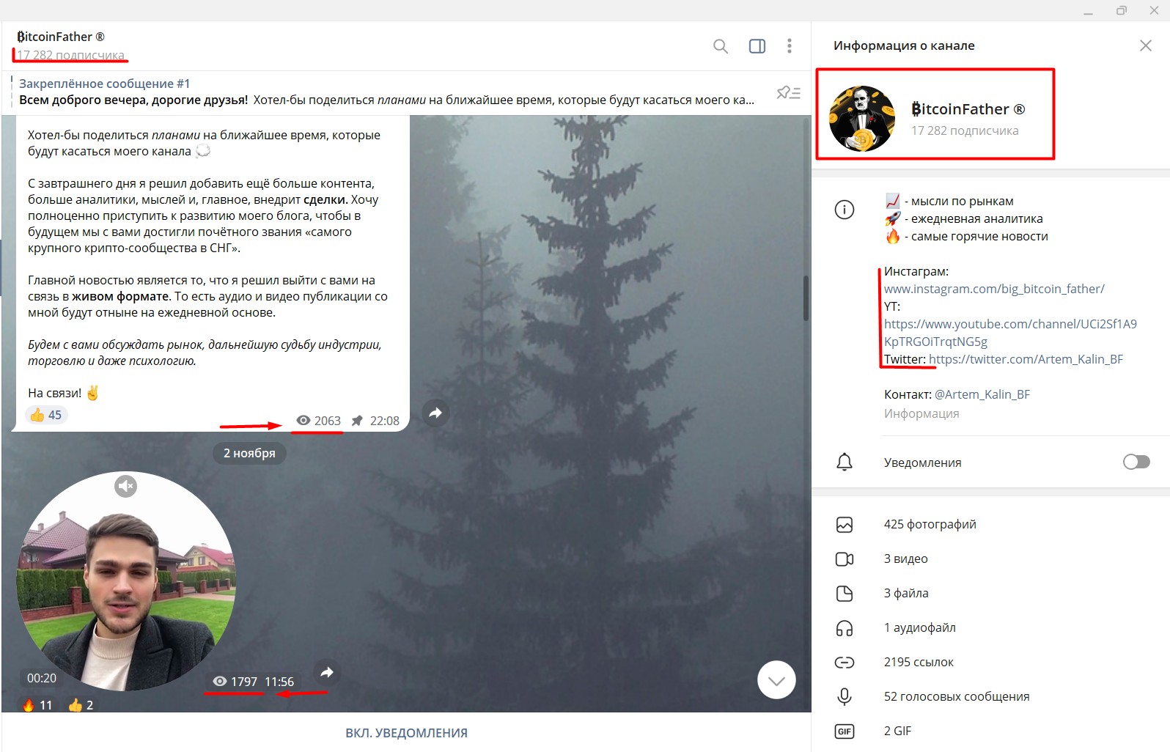Open the channel avatar picture
The width and height of the screenshot is (1170, 752).
tap(862, 118)
